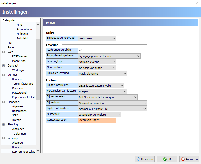Close the Instellingen window
201x164 pixels.
coord(197,3)
